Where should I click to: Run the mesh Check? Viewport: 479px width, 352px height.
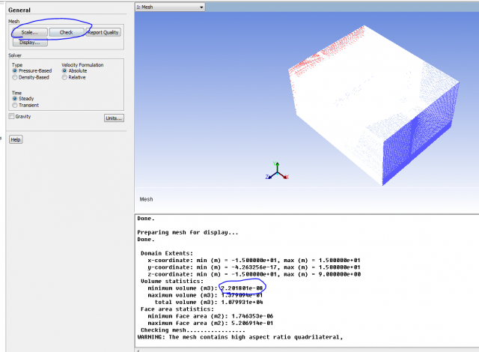[66, 32]
